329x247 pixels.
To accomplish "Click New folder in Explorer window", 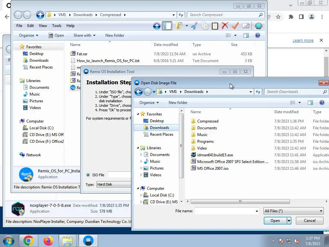I will pyautogui.click(x=115, y=35).
